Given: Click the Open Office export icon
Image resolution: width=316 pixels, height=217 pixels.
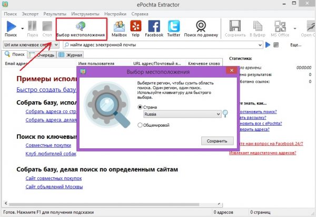Looking at the screenshot, I should [x=309, y=29].
